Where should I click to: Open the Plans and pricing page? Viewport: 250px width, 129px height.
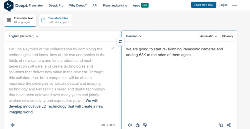(x=115, y=5)
